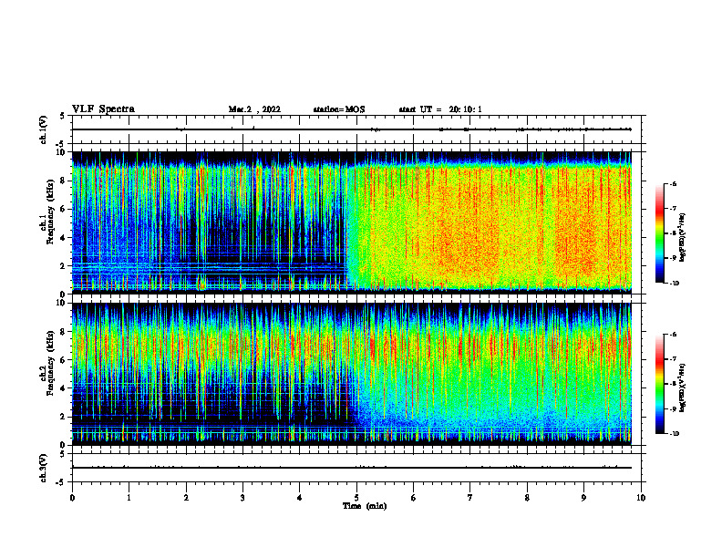Screen dimensions: 722x558
Task: Click the time axis tick label "2"
Action: pos(186,498)
